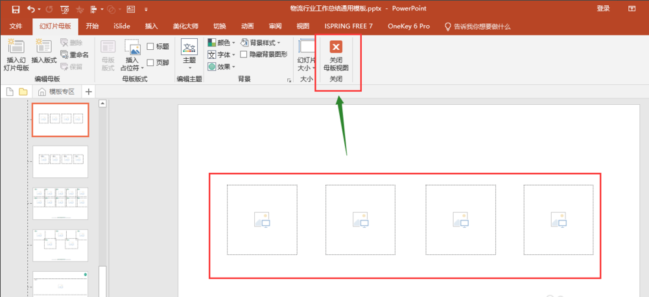
Task: Switch to the iSlide tab
Action: (122, 27)
